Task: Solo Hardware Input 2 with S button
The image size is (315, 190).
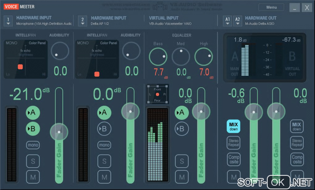Action: (x=104, y=161)
